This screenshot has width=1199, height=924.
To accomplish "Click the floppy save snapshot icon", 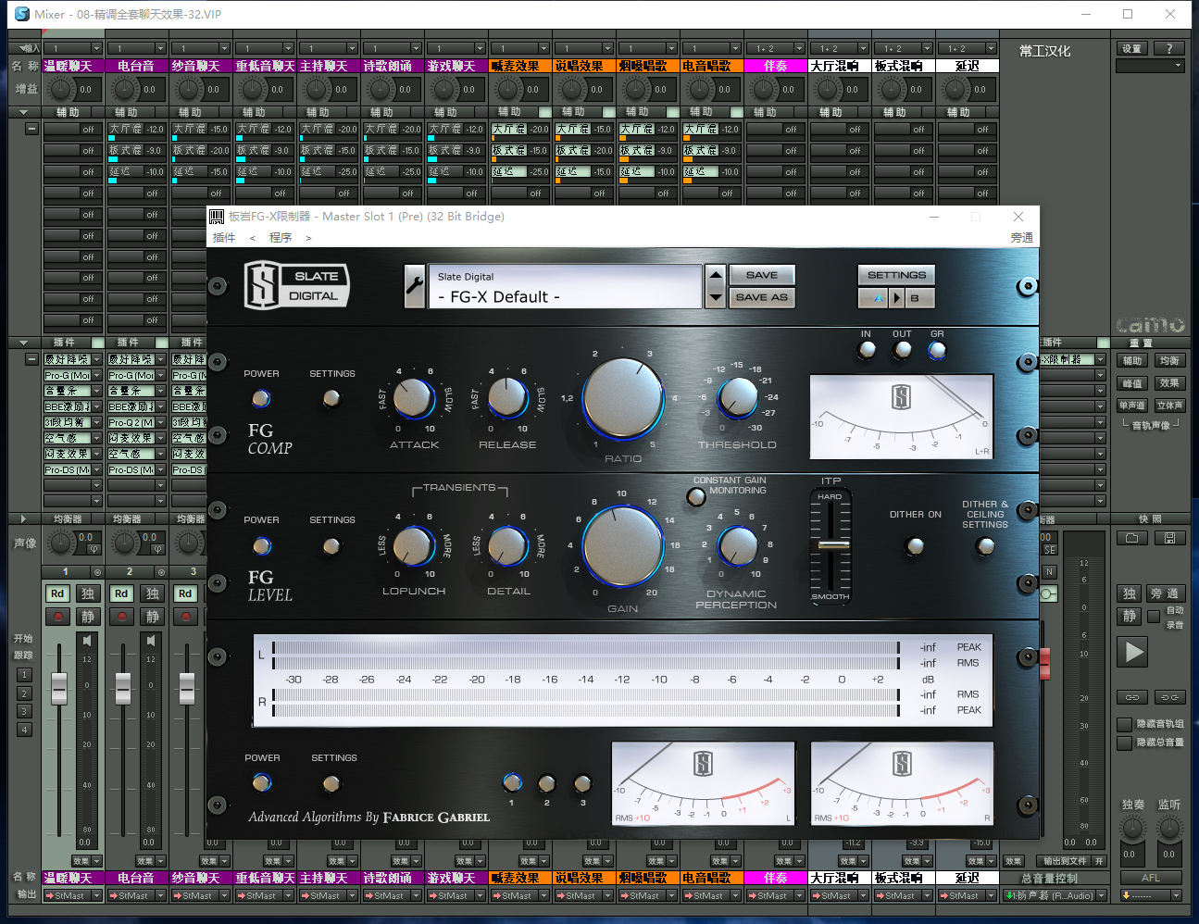I will click(1169, 538).
